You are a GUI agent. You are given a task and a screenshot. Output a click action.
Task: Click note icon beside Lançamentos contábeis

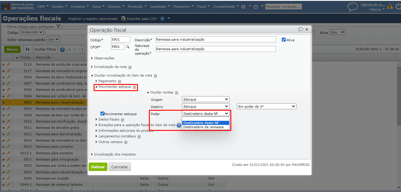click(x=139, y=137)
